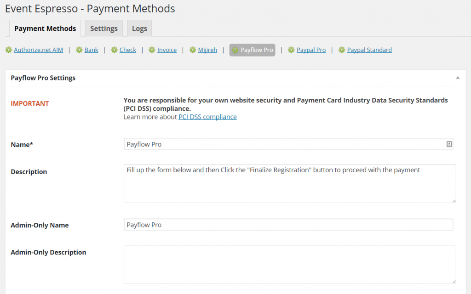Click the gear icon beside Check
471x294 pixels.
[114, 50]
